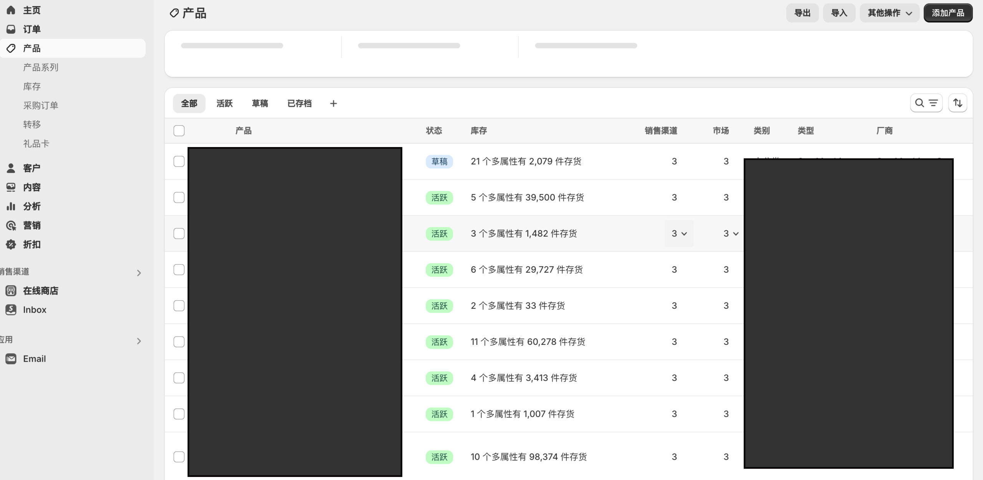The height and width of the screenshot is (480, 983).
Task: Add a new view with plus button
Action: [x=333, y=103]
